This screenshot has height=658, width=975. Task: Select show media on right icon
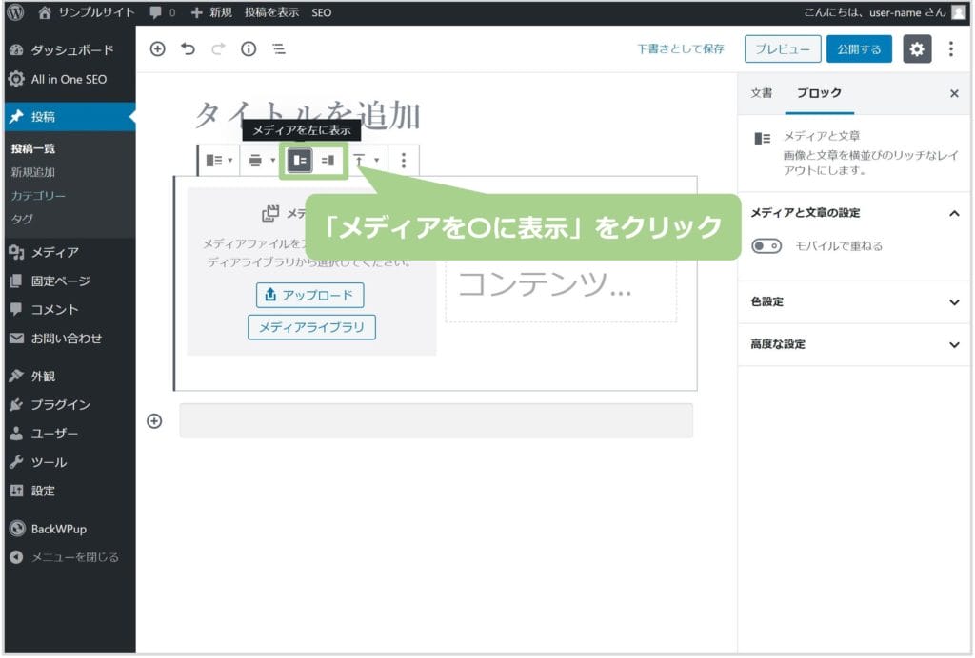point(328,161)
